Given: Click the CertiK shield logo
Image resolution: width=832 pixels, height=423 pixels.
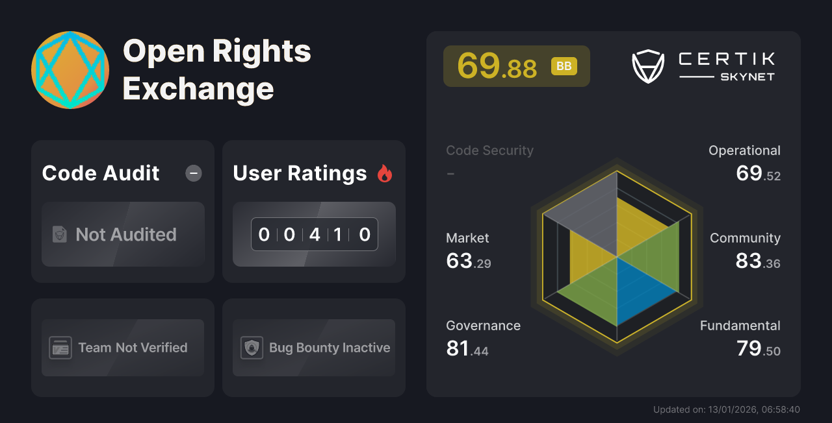Looking at the screenshot, I should coord(647,64).
